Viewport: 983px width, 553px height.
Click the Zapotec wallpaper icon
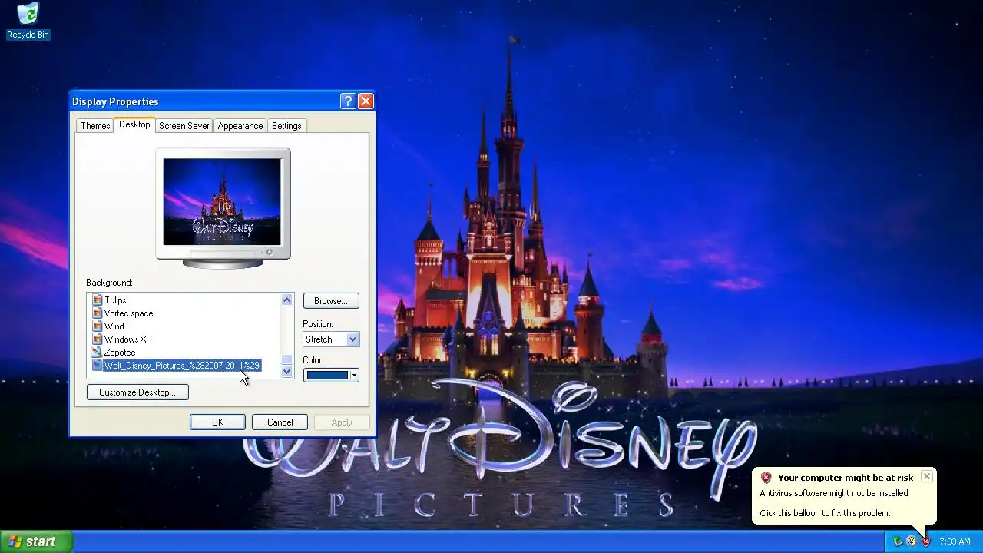coord(97,353)
